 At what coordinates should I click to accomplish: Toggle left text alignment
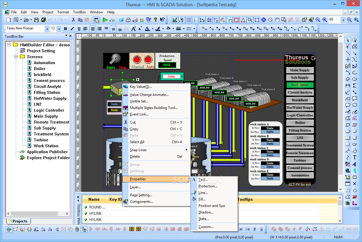tap(85, 29)
